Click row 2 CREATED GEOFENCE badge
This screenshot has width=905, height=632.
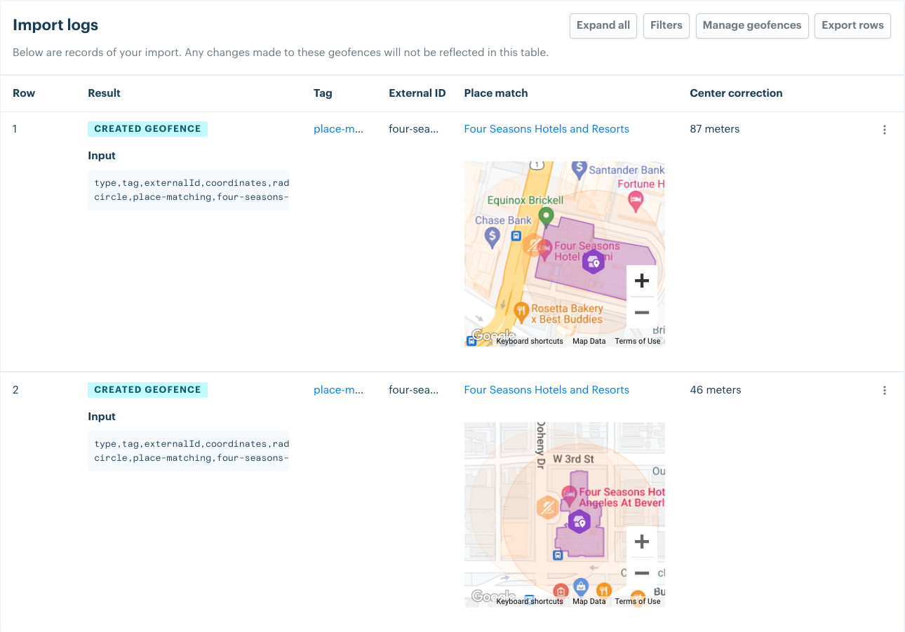[x=147, y=390]
